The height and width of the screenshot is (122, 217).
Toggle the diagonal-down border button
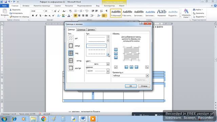click(147, 67)
